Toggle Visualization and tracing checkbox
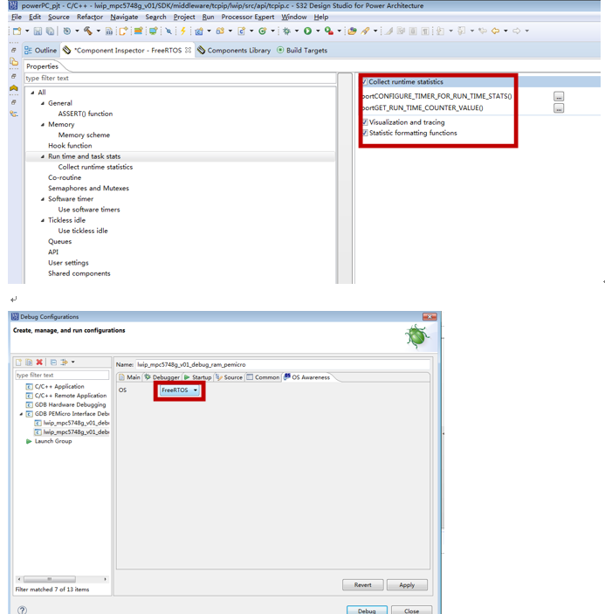 click(365, 122)
